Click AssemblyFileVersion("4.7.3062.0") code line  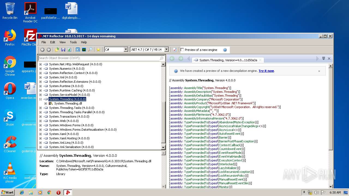click(200, 115)
